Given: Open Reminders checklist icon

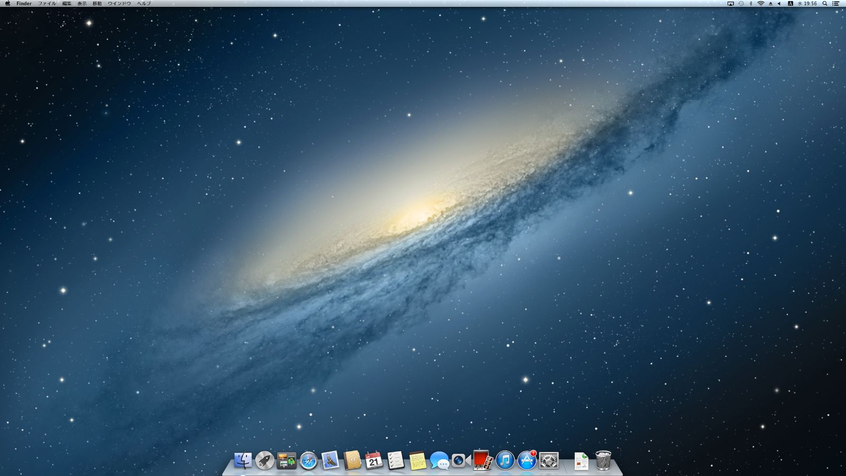Looking at the screenshot, I should coord(396,460).
